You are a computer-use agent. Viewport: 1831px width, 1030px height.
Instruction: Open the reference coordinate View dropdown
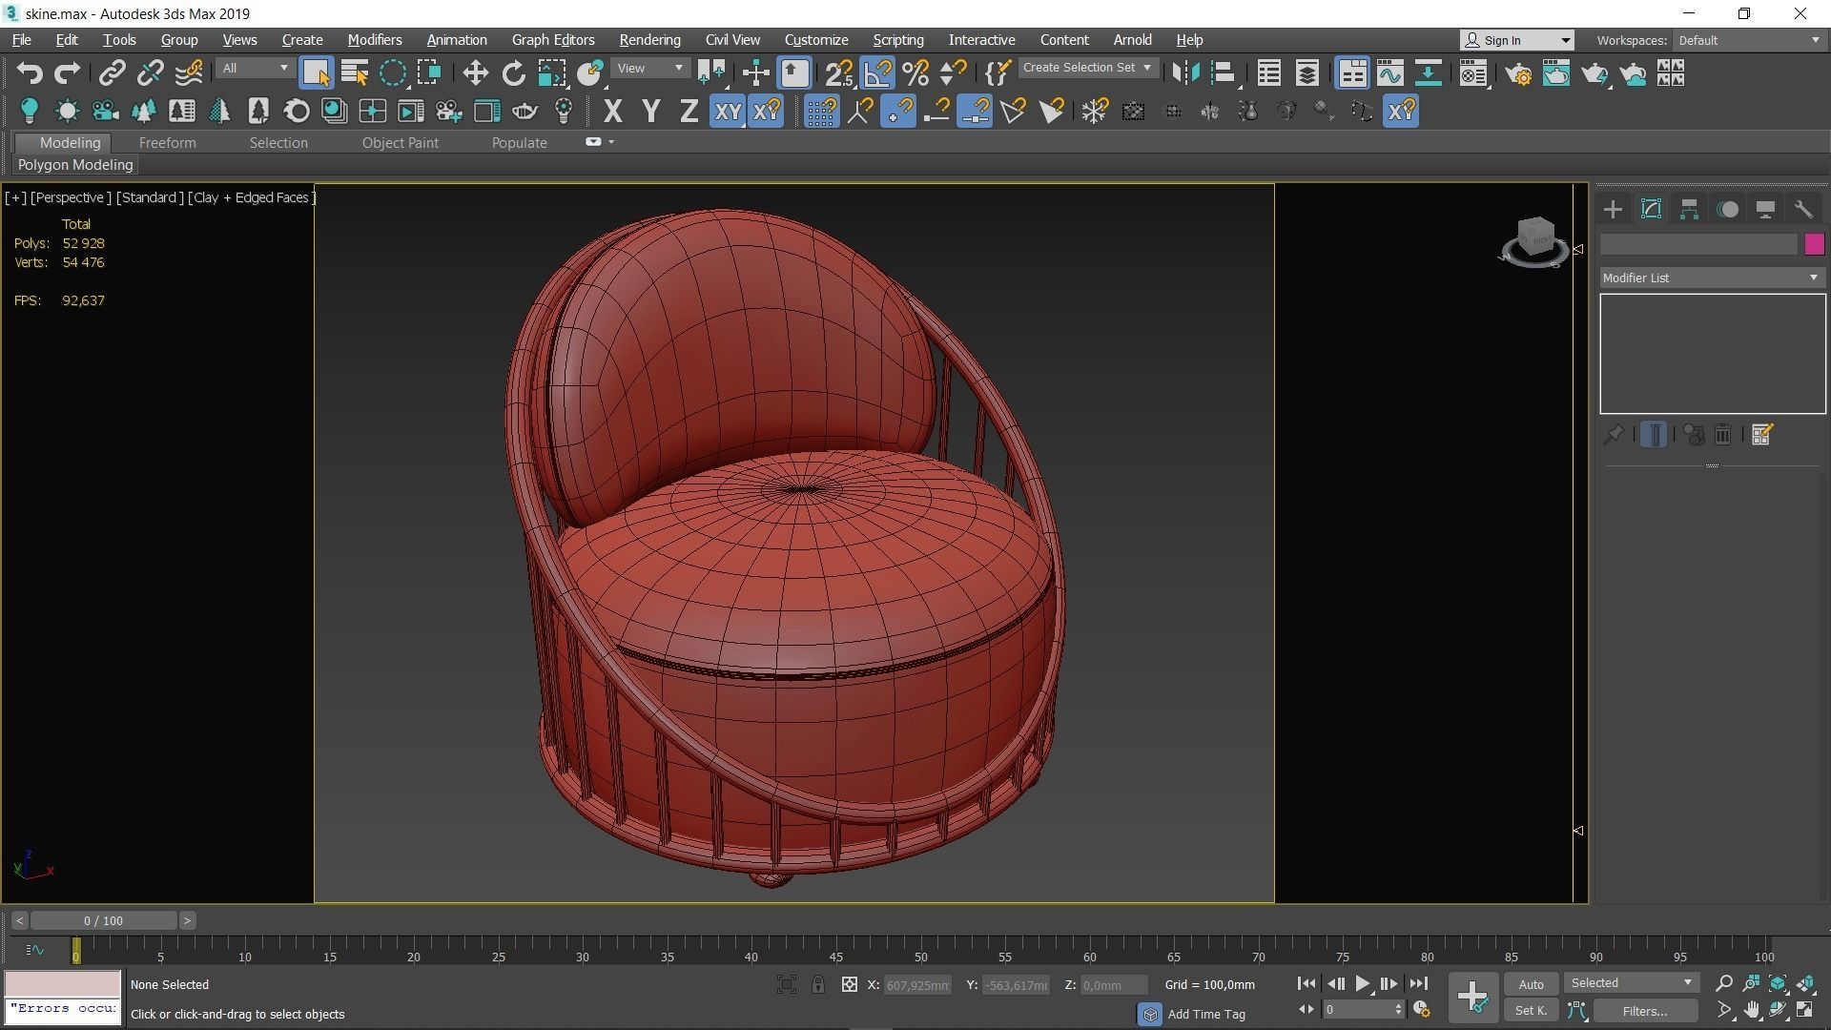650,68
